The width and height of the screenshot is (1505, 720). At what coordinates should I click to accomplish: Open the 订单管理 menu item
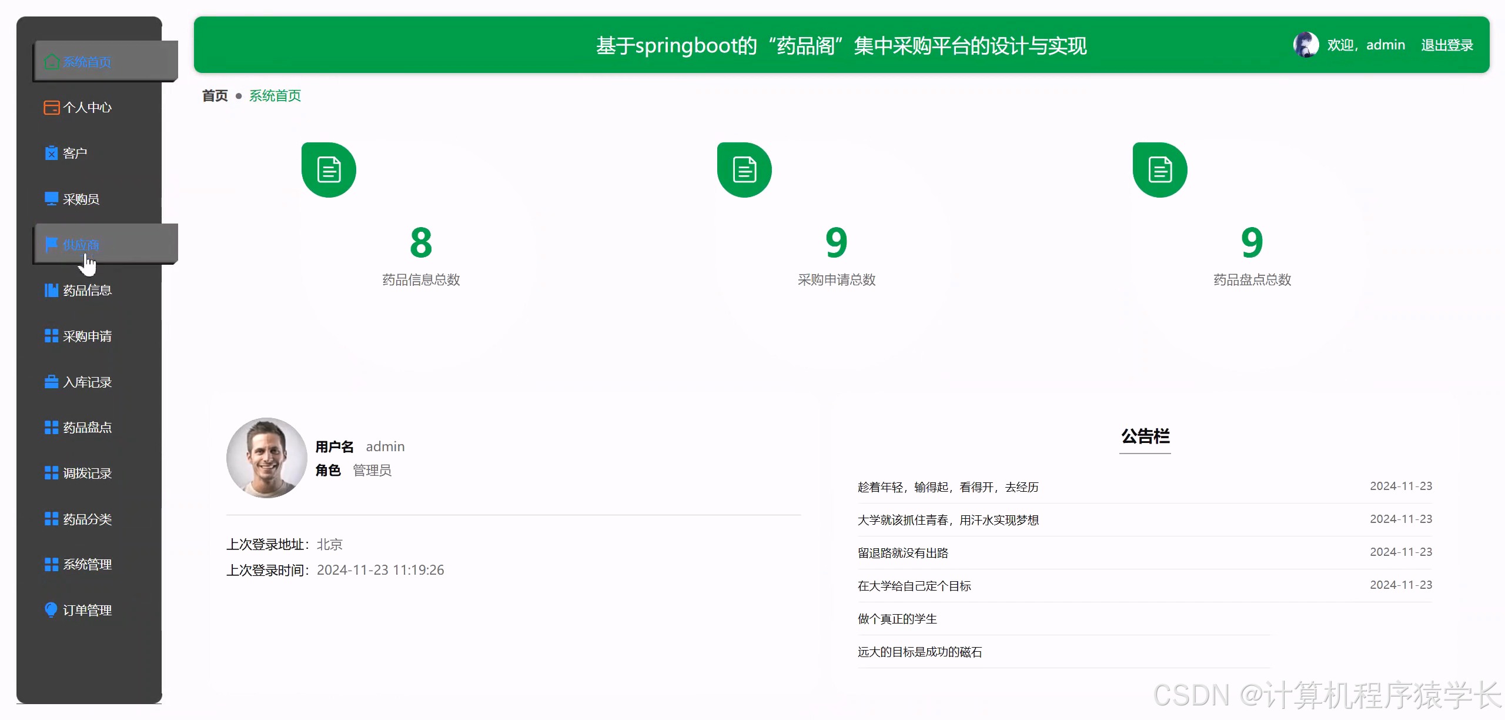tap(87, 610)
